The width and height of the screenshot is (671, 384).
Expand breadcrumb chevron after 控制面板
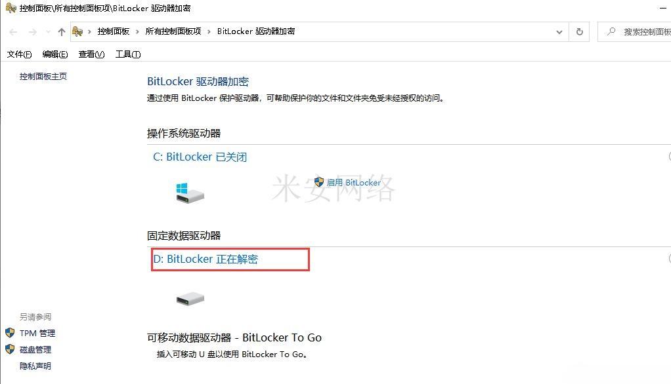tap(137, 31)
